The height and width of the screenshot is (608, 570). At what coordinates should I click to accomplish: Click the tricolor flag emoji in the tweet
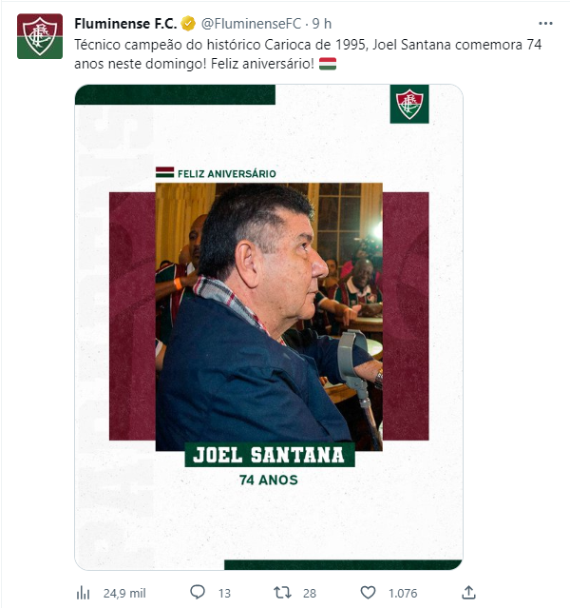328,64
